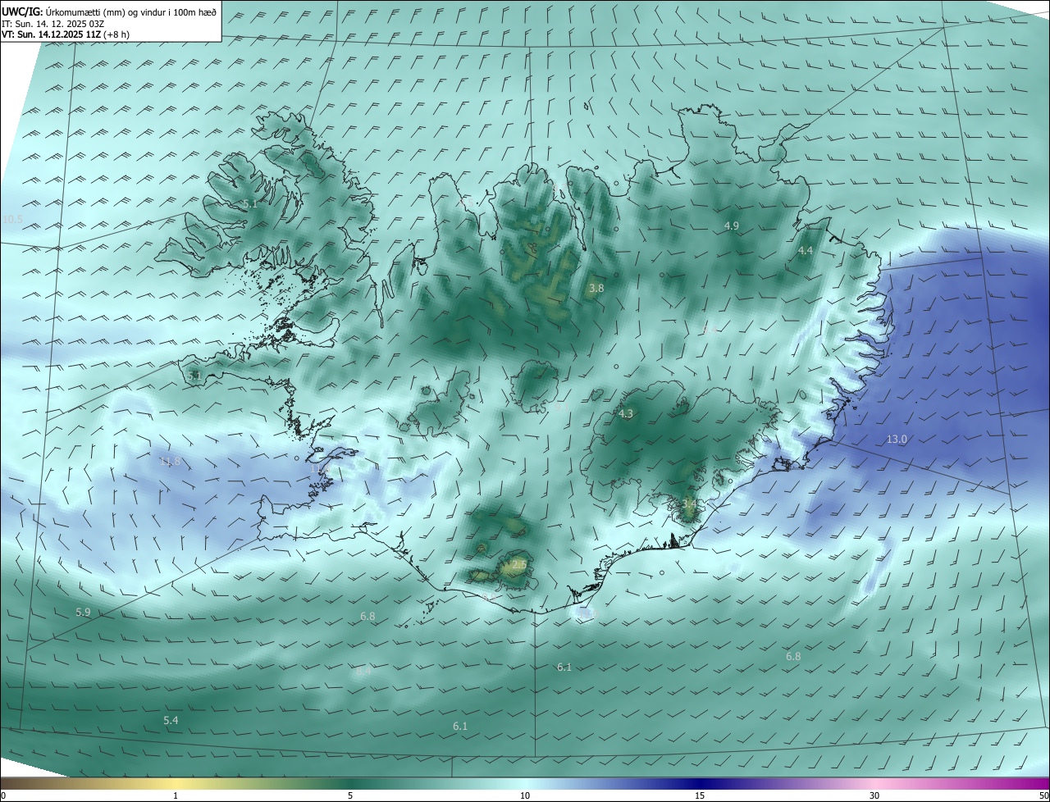
Task: Click the 3.4 value in the southeast
Action: coord(690,503)
